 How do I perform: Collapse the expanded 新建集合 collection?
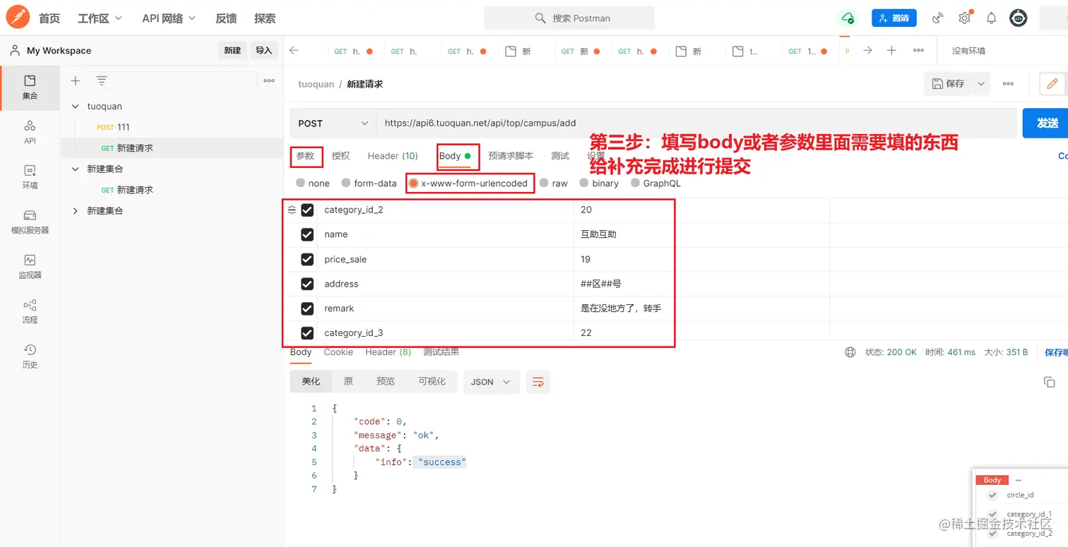point(76,169)
